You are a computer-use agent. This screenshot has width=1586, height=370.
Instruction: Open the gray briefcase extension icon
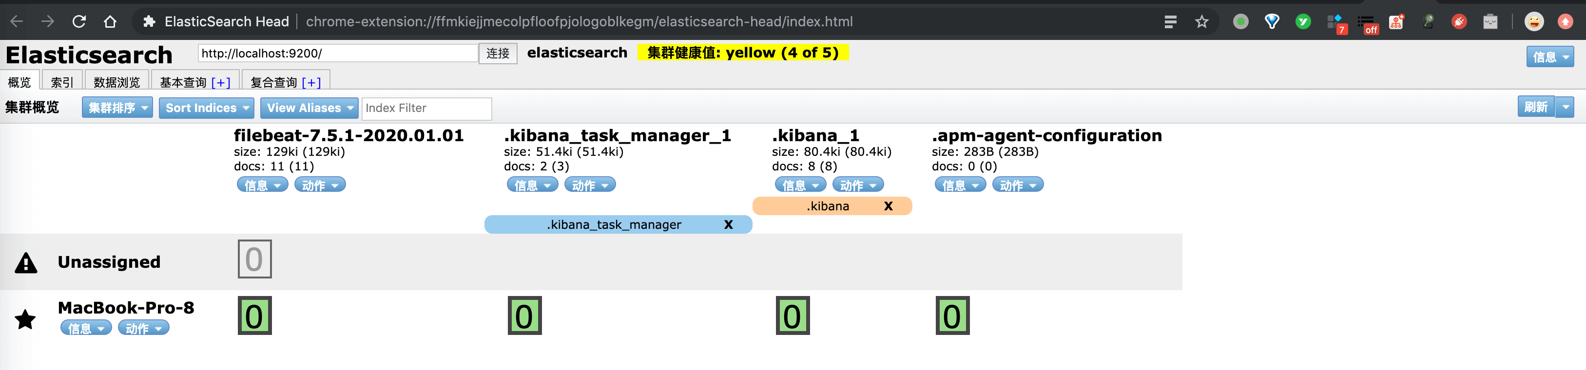1490,22
